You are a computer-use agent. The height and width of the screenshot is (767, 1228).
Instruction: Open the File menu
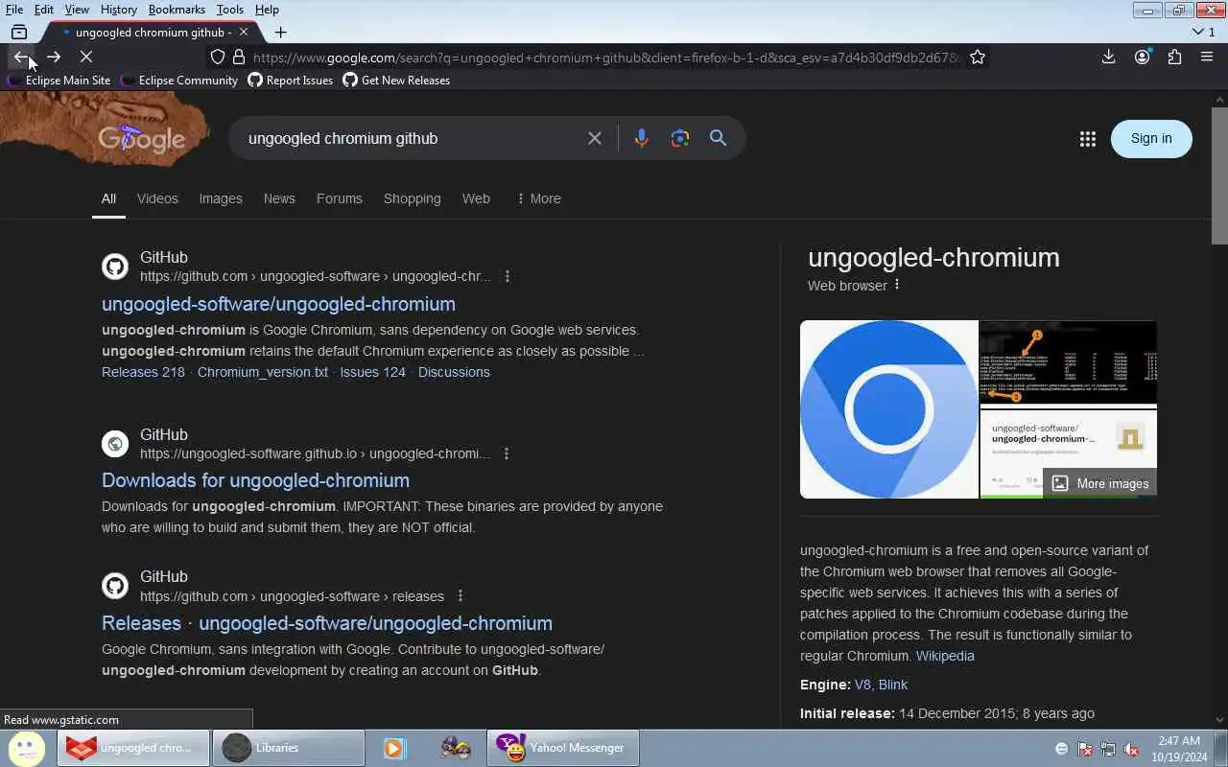pos(14,10)
